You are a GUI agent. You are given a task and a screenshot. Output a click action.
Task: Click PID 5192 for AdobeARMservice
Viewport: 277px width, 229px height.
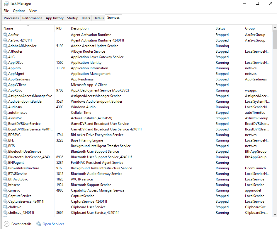coord(60,46)
